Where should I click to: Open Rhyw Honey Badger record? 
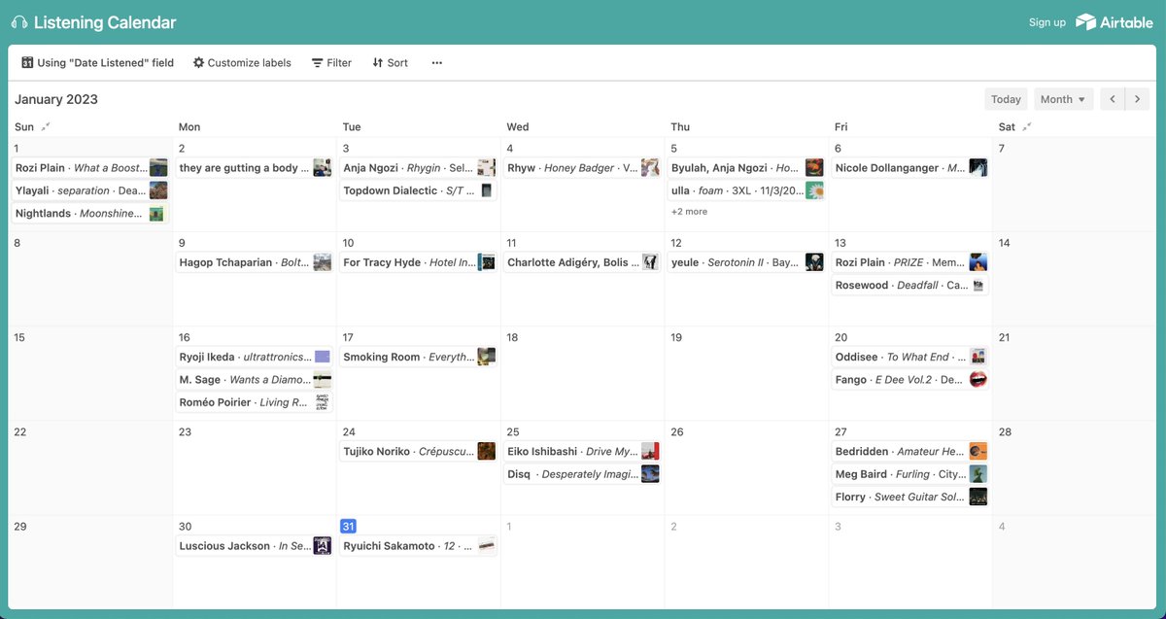(583, 168)
